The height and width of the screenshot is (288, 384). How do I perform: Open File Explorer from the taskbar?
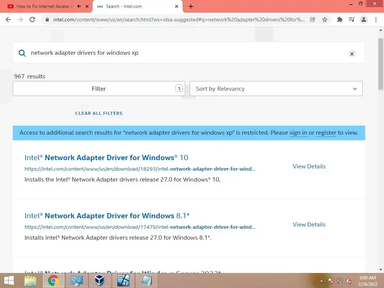point(30,280)
